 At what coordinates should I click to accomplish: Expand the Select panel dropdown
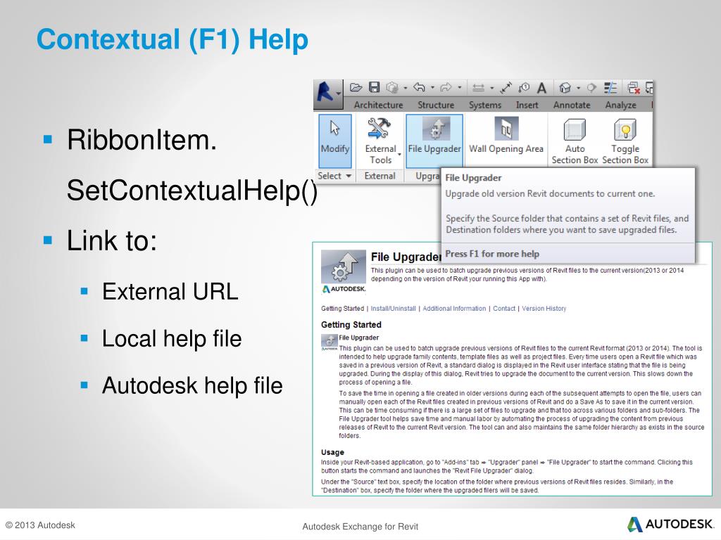point(334,176)
